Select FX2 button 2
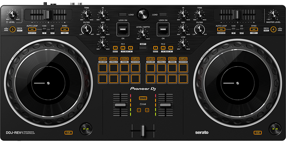Viewport: 286px width, 143px height. pyautogui.click(x=163, y=48)
